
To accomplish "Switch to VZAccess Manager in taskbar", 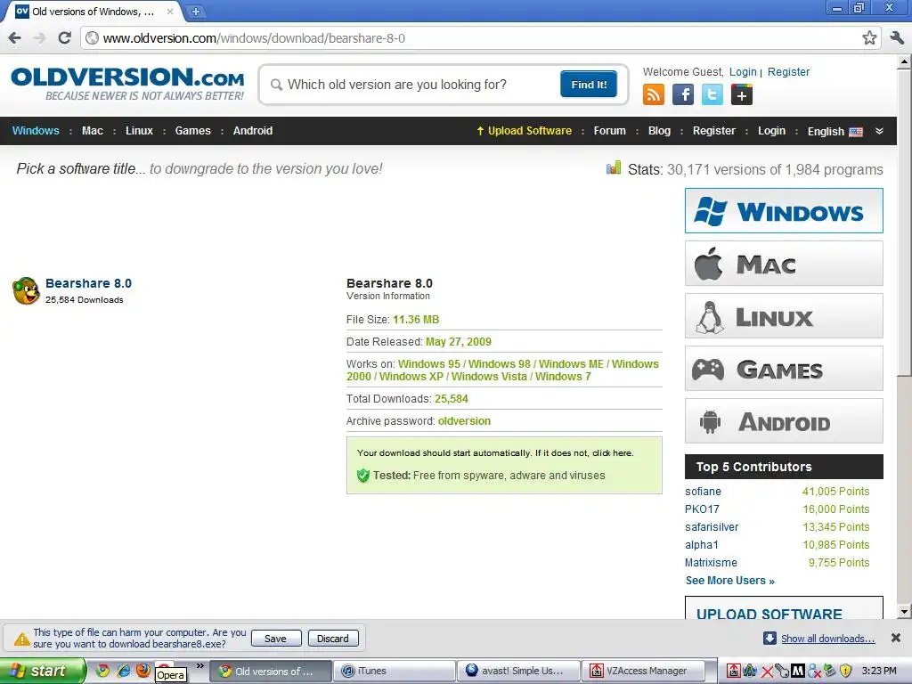I will (643, 671).
